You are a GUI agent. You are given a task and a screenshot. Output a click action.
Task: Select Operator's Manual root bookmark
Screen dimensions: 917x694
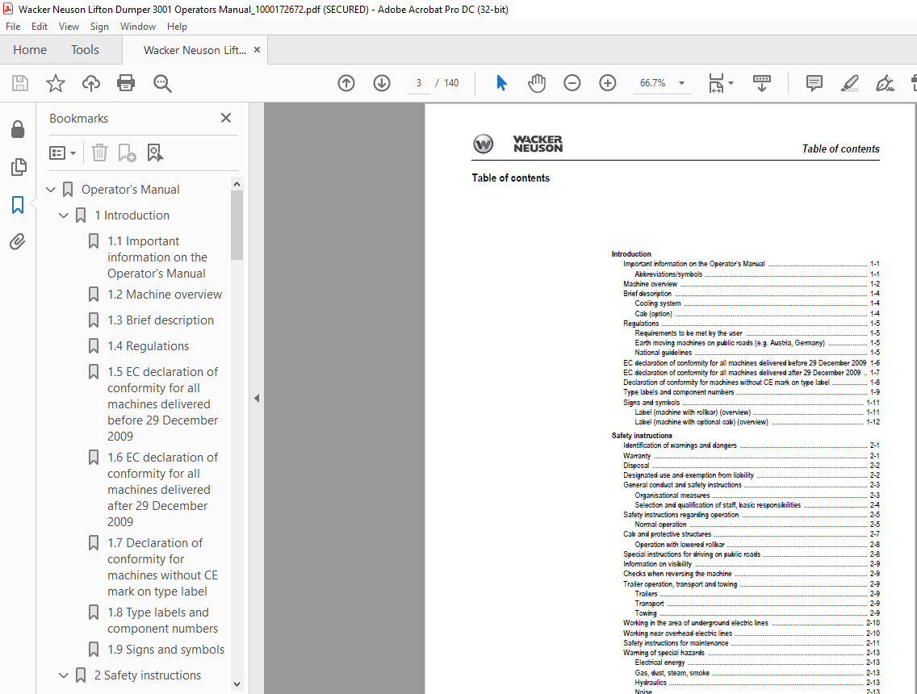pyautogui.click(x=130, y=190)
